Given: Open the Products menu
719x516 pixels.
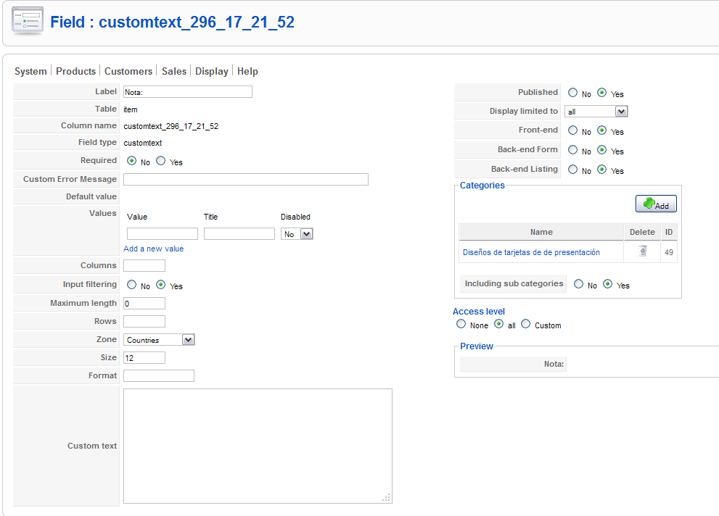Looking at the screenshot, I should click(75, 72).
